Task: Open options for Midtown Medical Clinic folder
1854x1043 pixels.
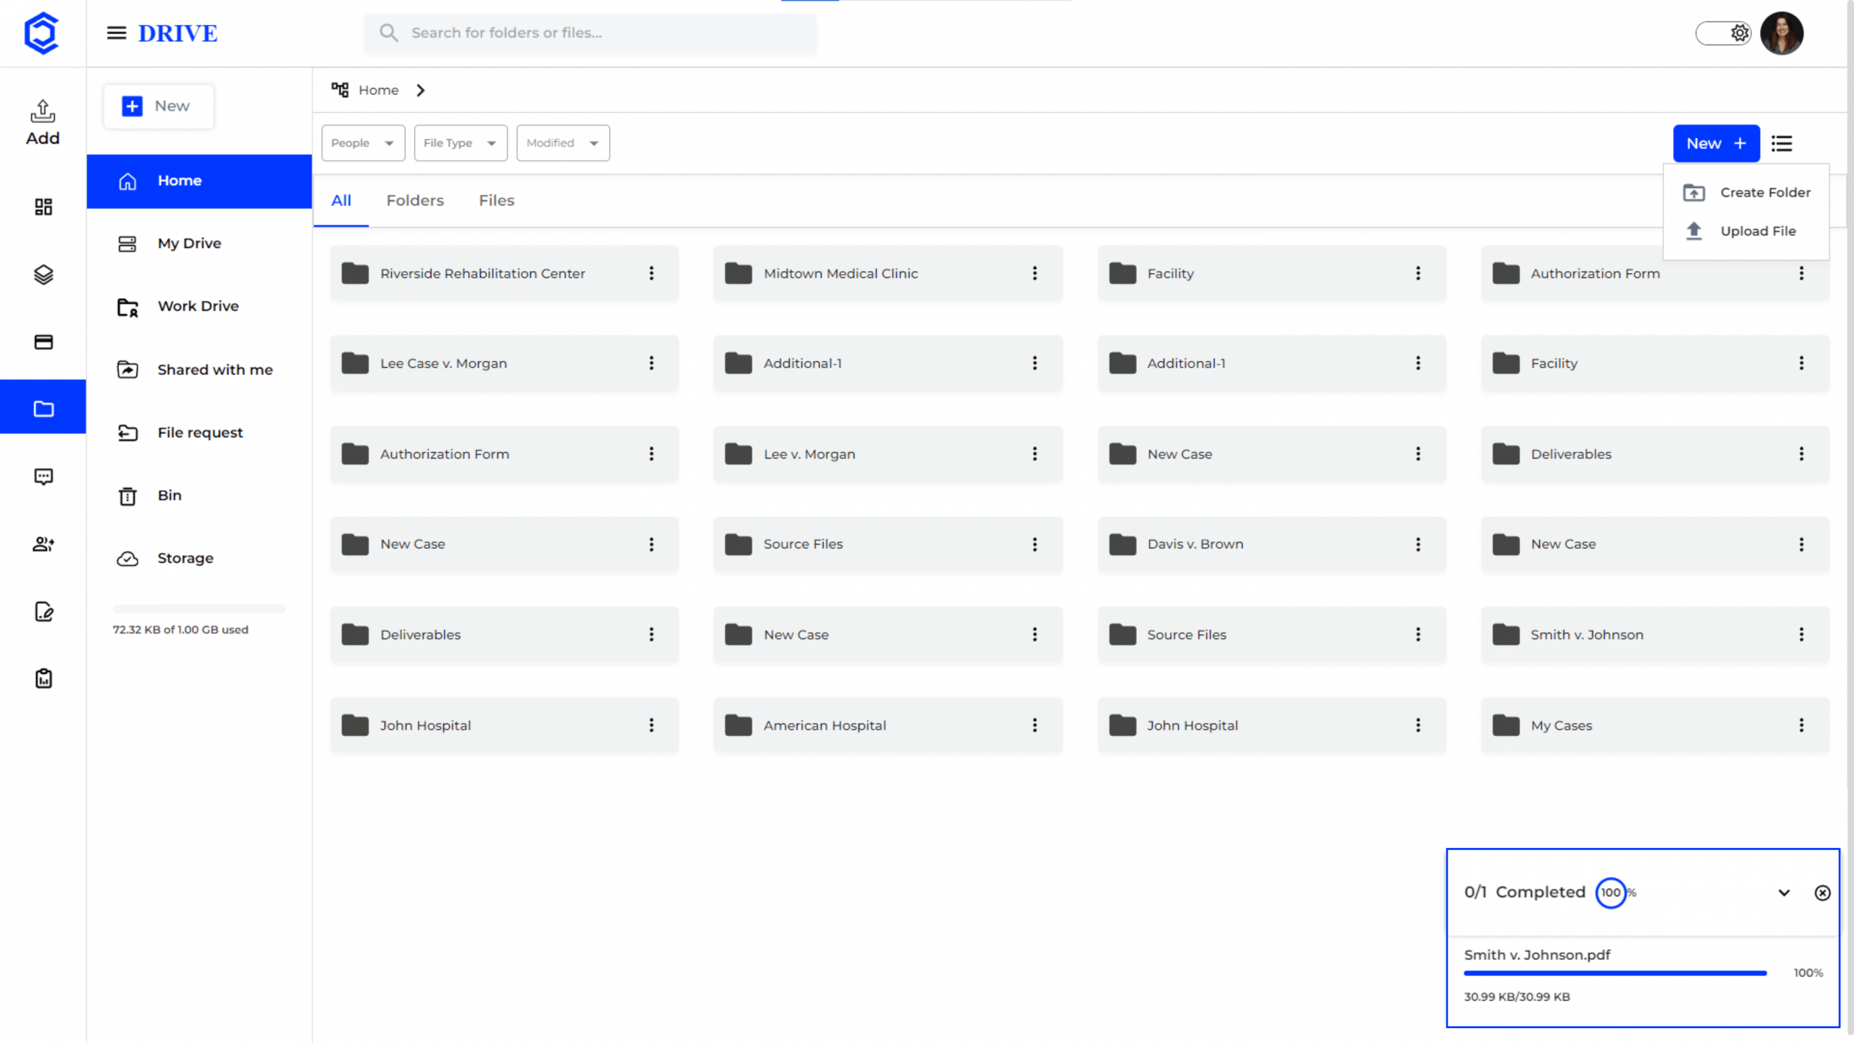Action: [x=1035, y=274]
